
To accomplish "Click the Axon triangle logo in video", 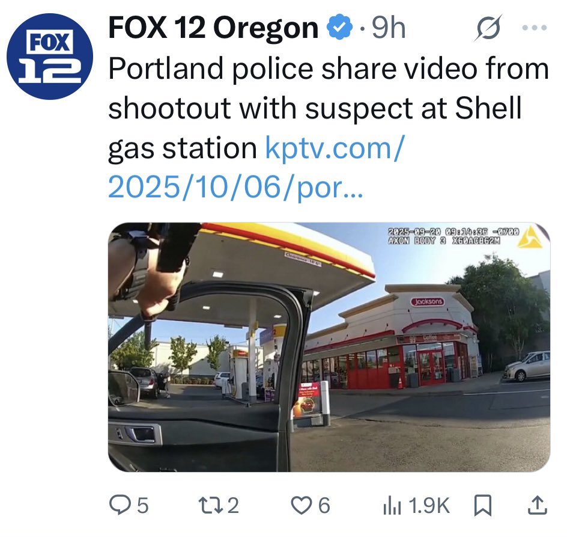I will 530,237.
